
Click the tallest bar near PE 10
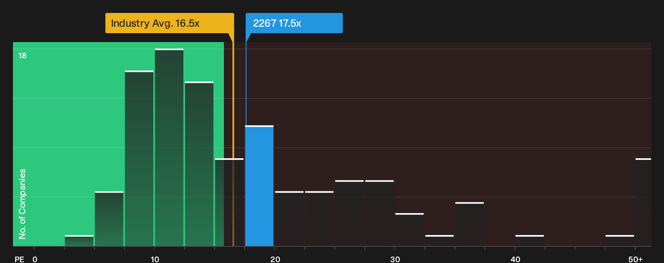[x=169, y=147]
